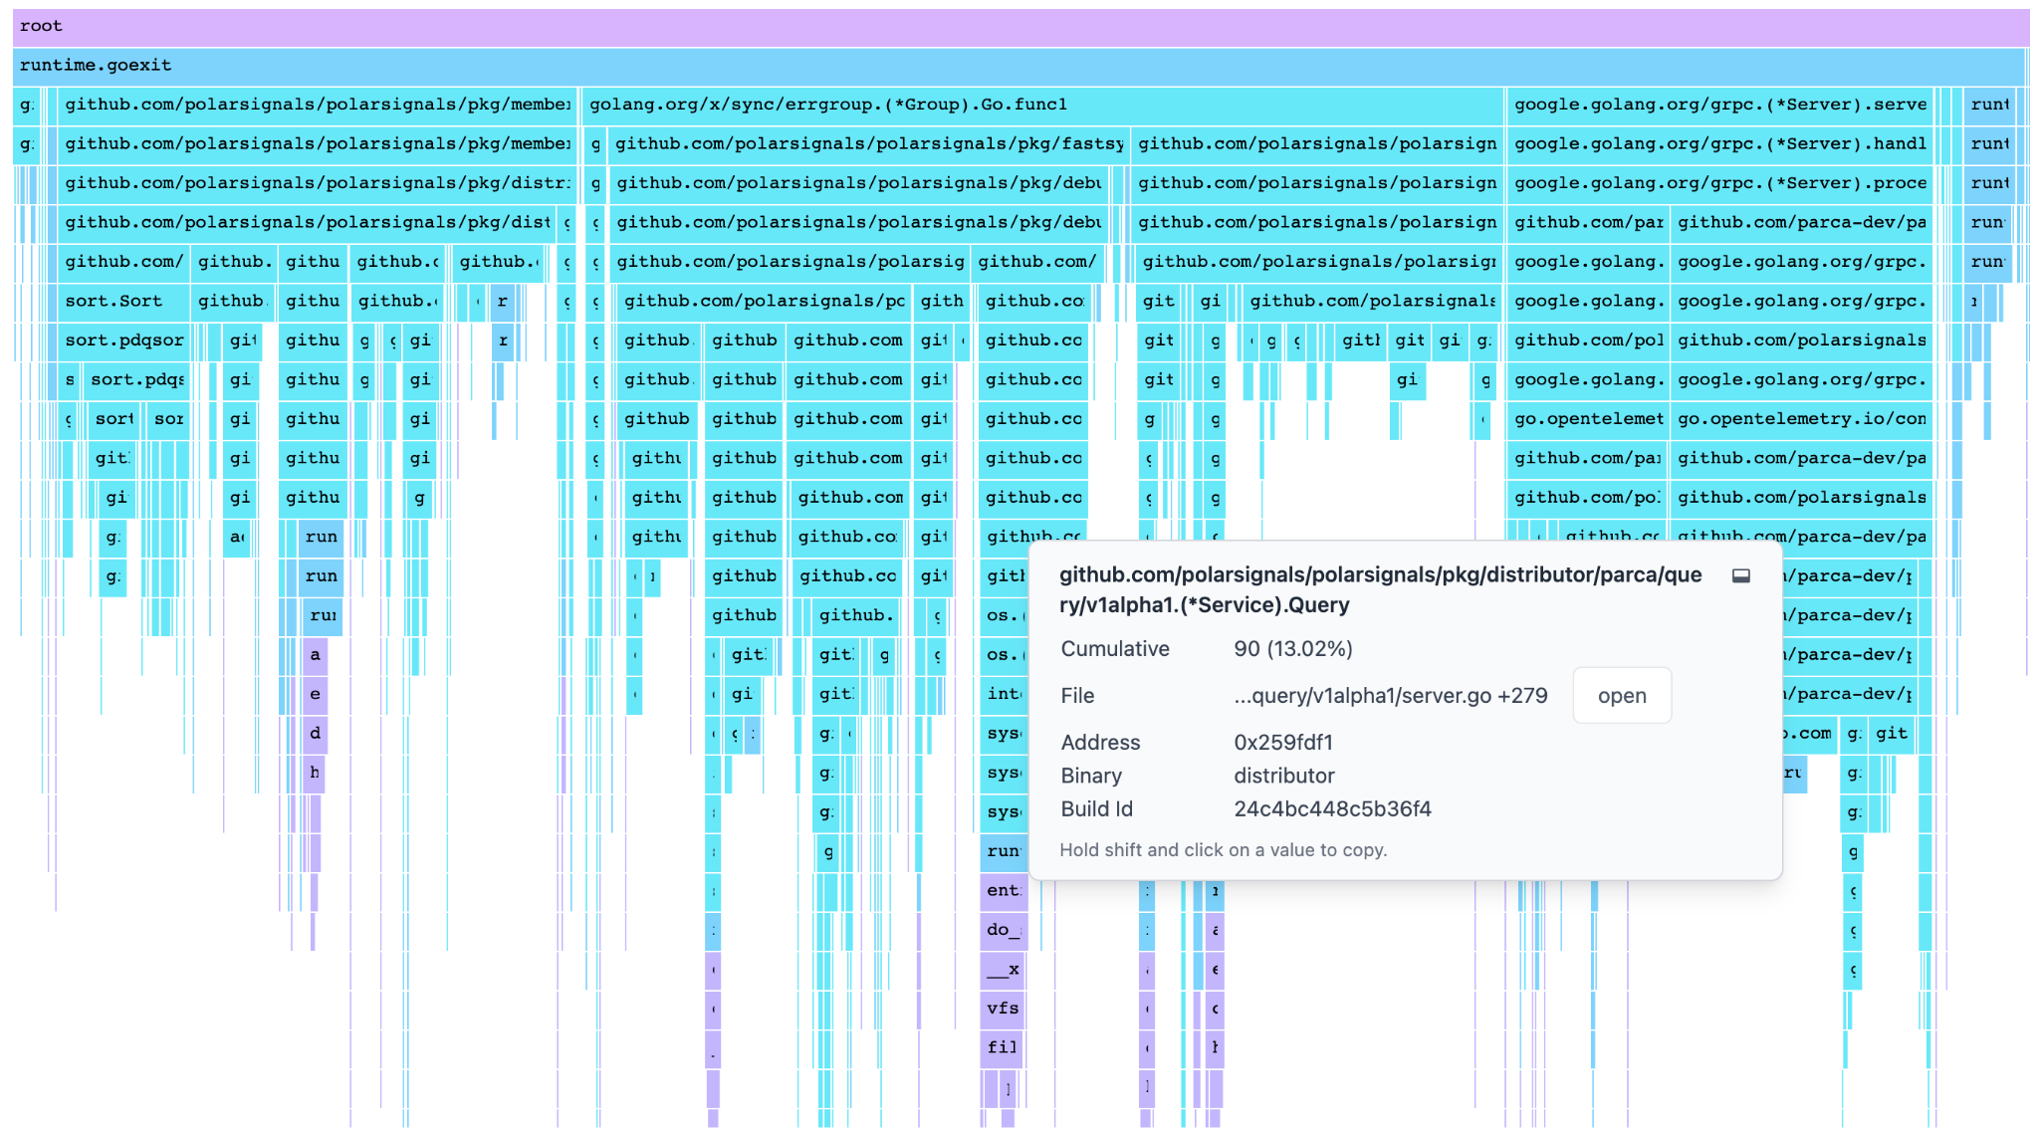Click the purple 'e' node
The width and height of the screenshot is (2039, 1128).
click(315, 694)
